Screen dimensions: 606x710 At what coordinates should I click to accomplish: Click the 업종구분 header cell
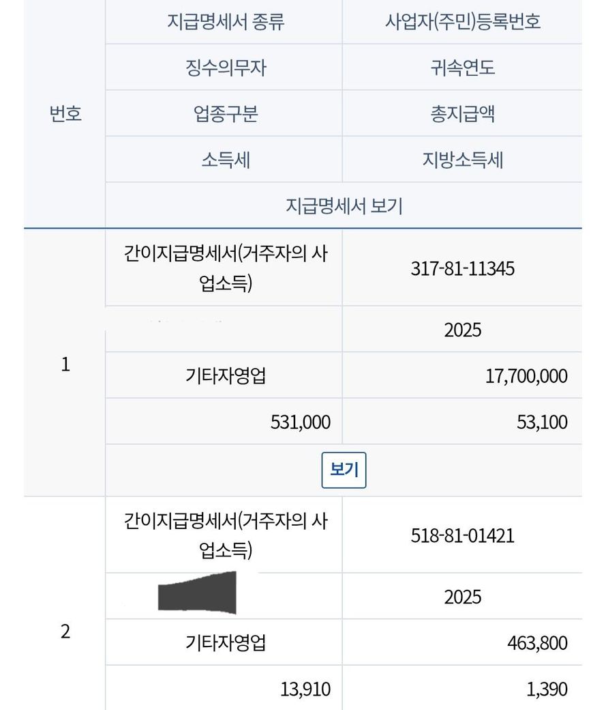(x=225, y=113)
